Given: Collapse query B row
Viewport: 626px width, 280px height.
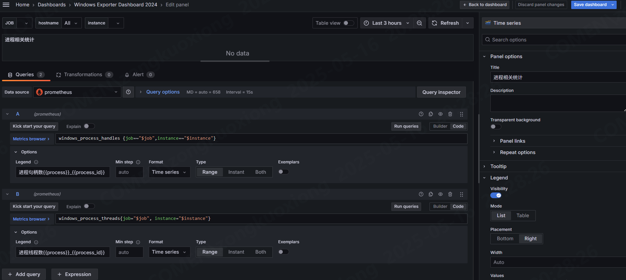Looking at the screenshot, I should (x=7, y=194).
